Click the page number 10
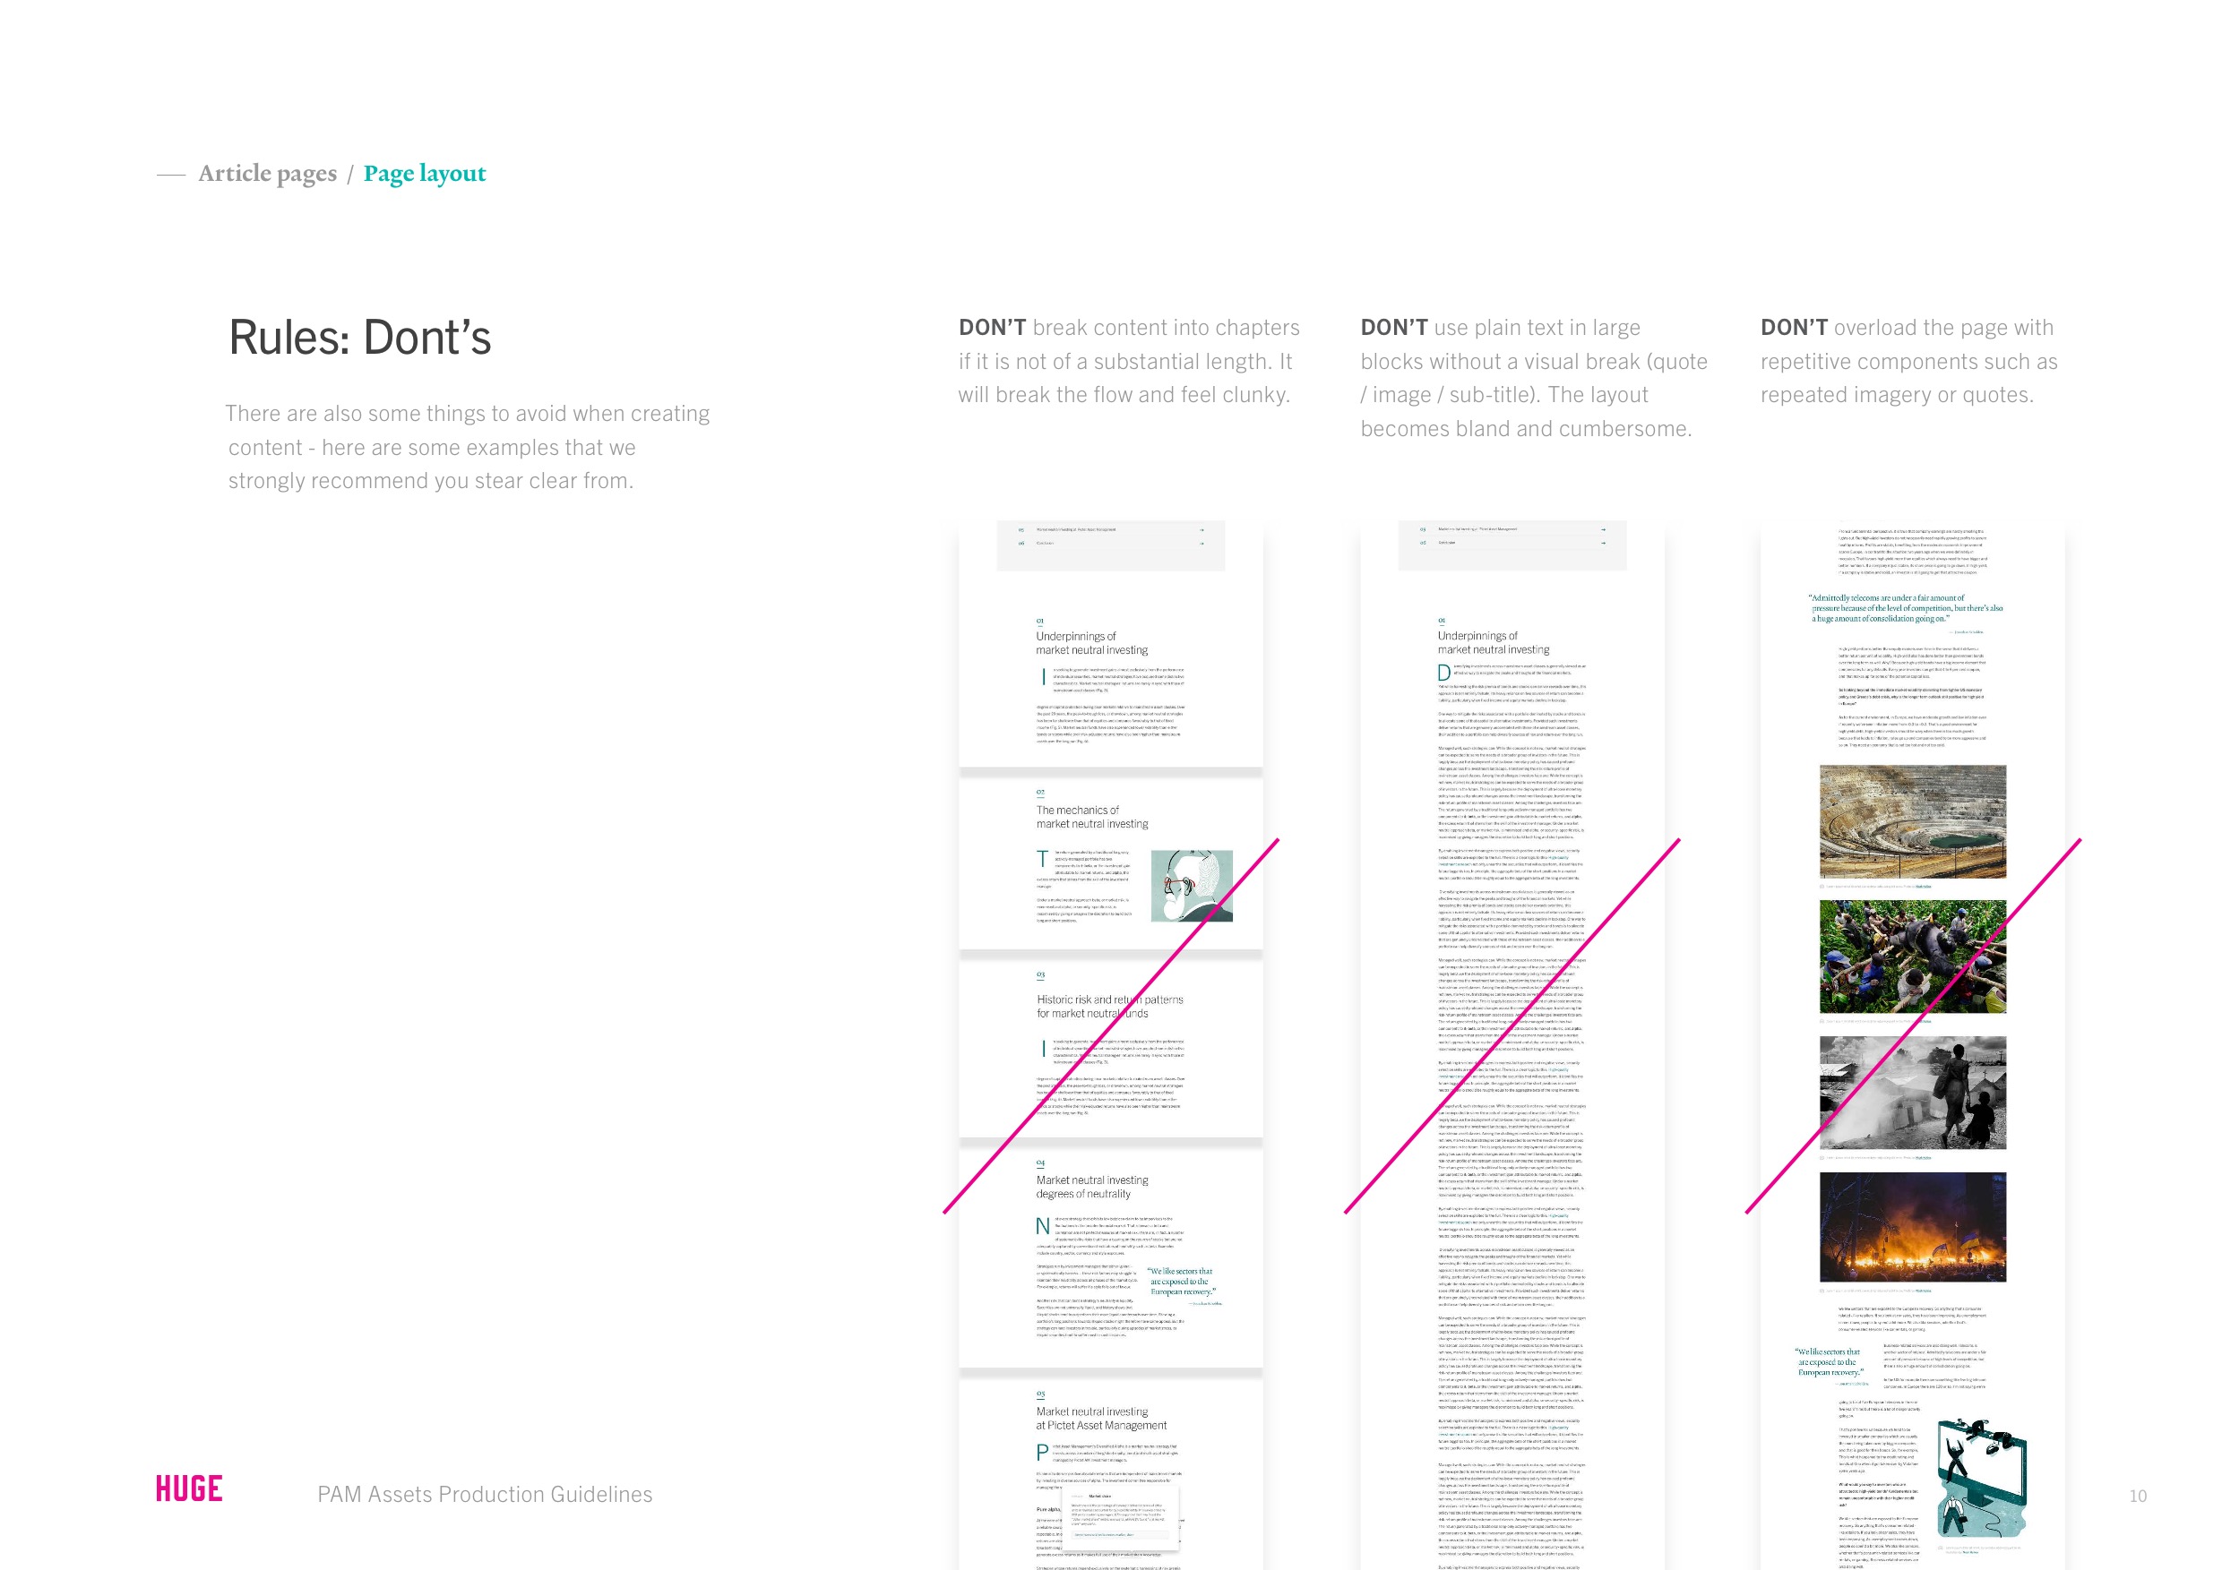This screenshot has height=1570, width=2222. [2138, 1496]
